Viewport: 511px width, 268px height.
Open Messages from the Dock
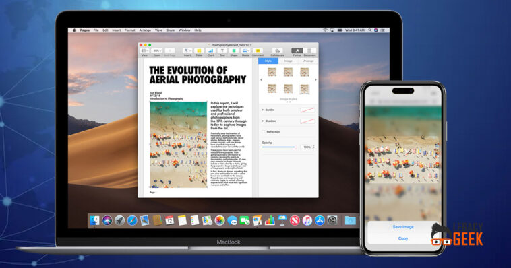232,220
